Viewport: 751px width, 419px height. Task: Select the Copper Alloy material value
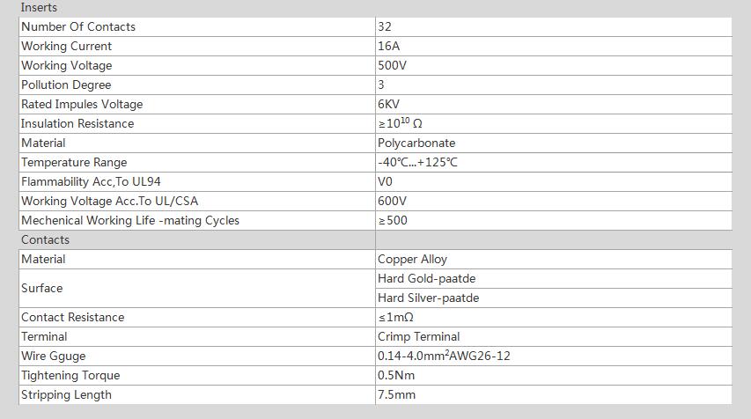point(412,259)
